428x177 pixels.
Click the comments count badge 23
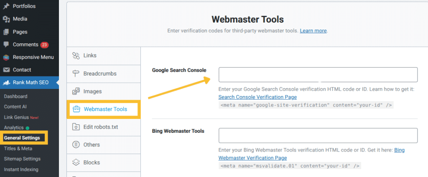coord(44,45)
